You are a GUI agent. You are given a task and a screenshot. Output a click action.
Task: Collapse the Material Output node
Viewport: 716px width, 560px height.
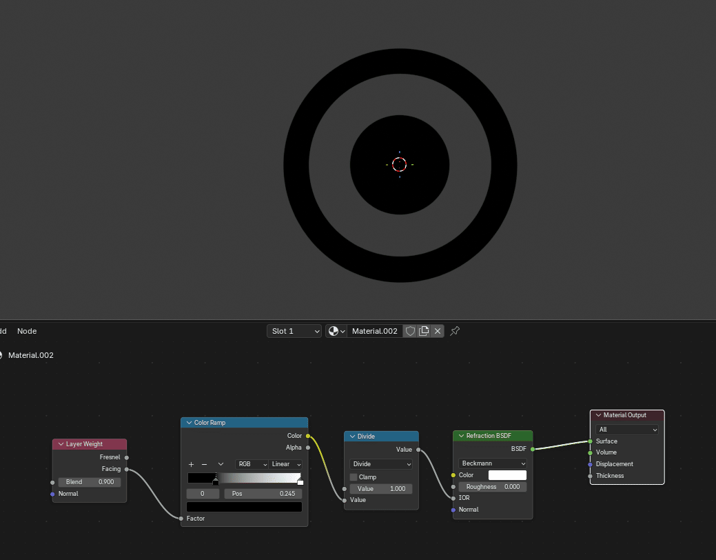pos(598,416)
